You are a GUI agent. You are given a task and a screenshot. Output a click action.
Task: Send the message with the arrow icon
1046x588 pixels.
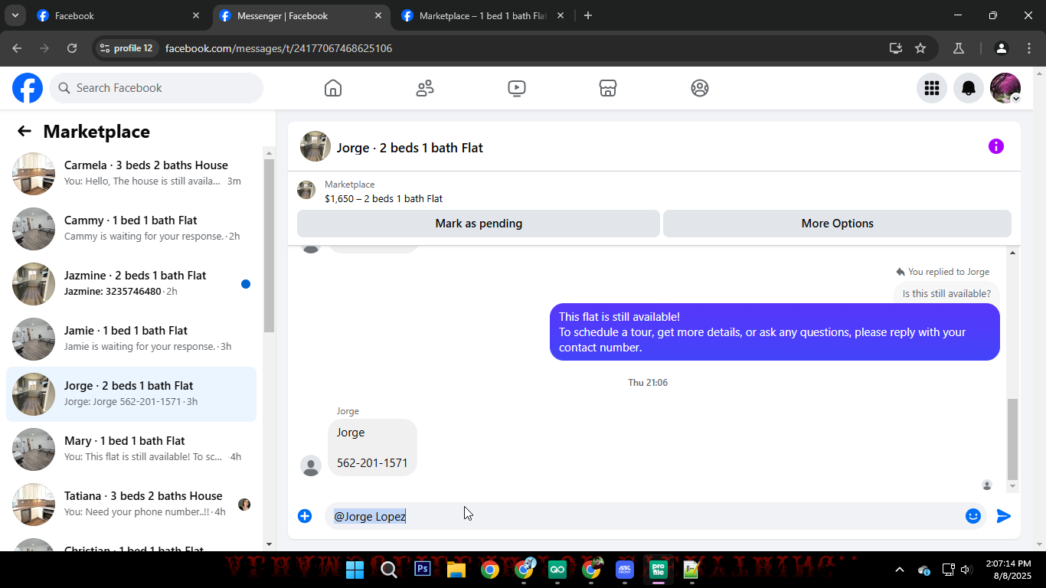click(1004, 516)
